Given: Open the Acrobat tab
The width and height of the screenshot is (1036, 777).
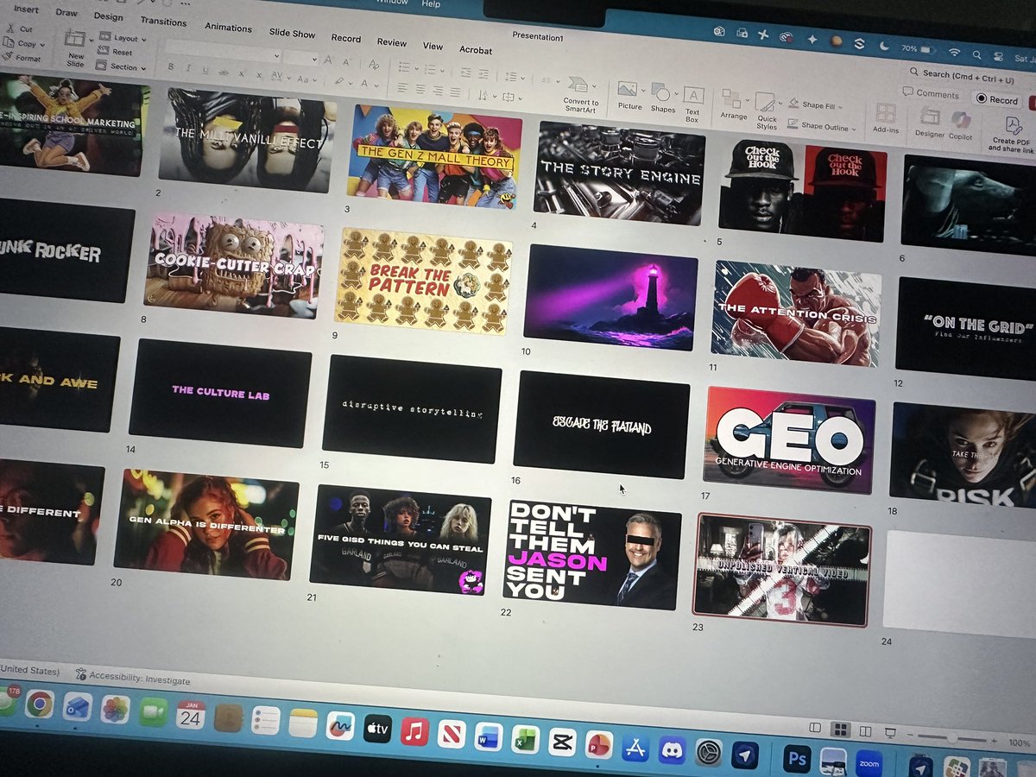Looking at the screenshot, I should pos(476,50).
